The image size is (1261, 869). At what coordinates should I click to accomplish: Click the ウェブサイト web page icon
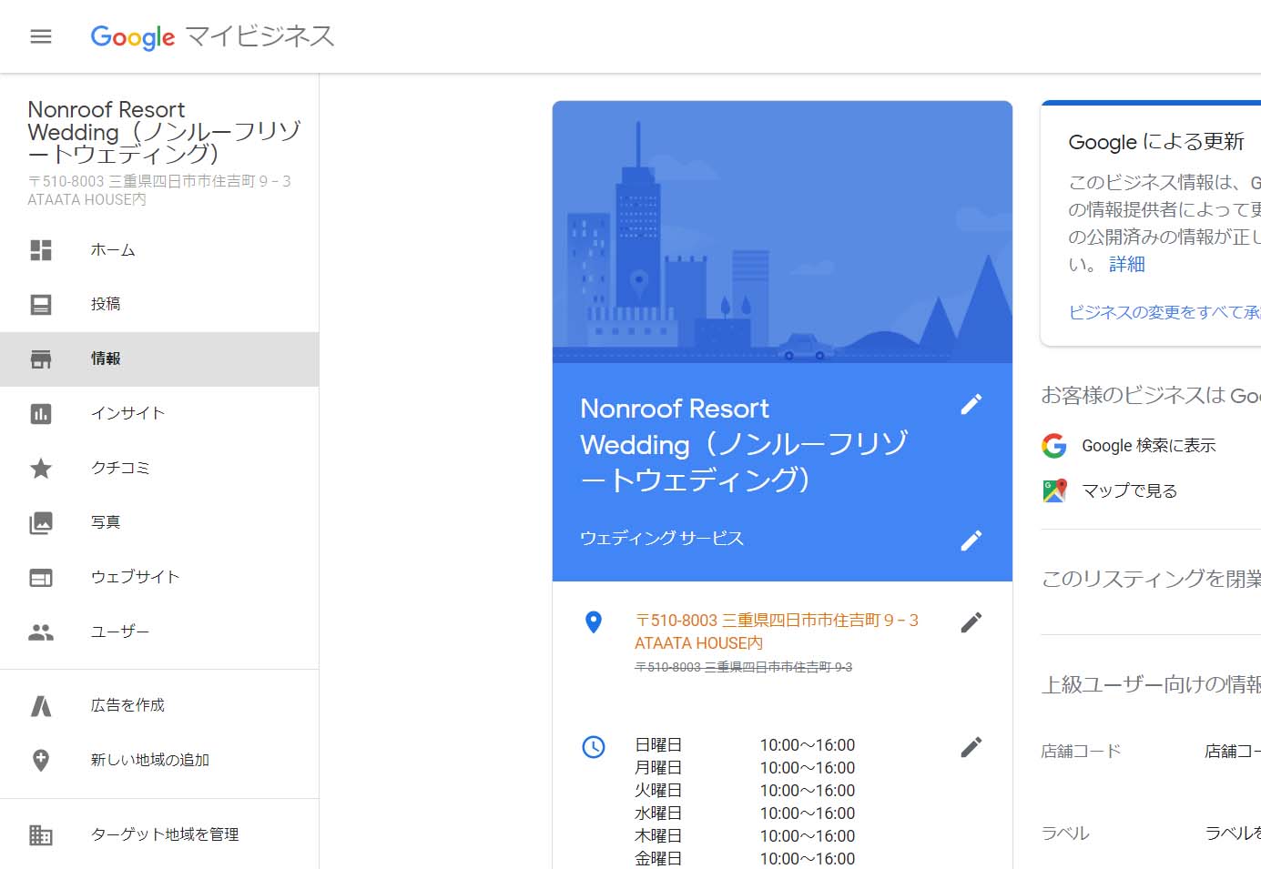[x=41, y=578]
